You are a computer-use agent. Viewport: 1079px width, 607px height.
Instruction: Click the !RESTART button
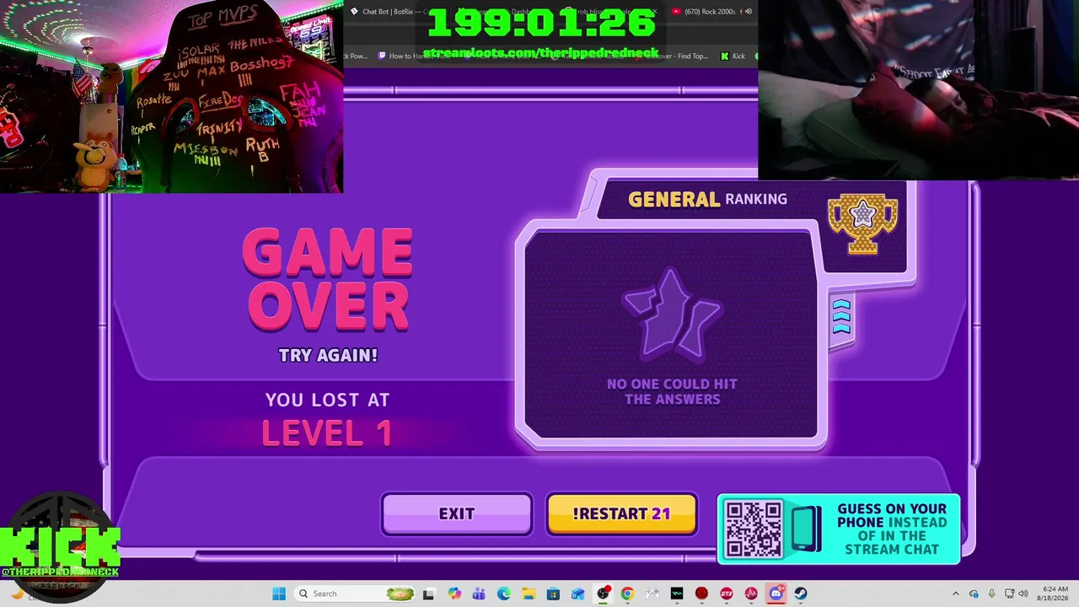[621, 513]
